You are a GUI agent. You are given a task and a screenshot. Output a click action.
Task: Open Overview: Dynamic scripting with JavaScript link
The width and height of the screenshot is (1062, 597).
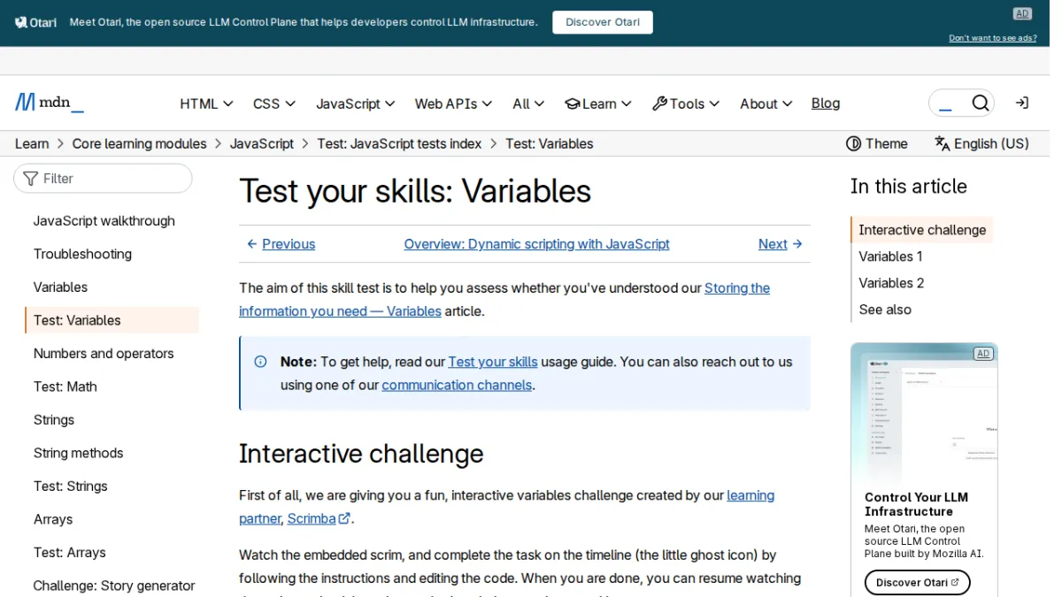(x=536, y=244)
